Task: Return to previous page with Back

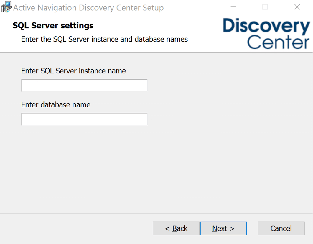Action: pyautogui.click(x=176, y=228)
